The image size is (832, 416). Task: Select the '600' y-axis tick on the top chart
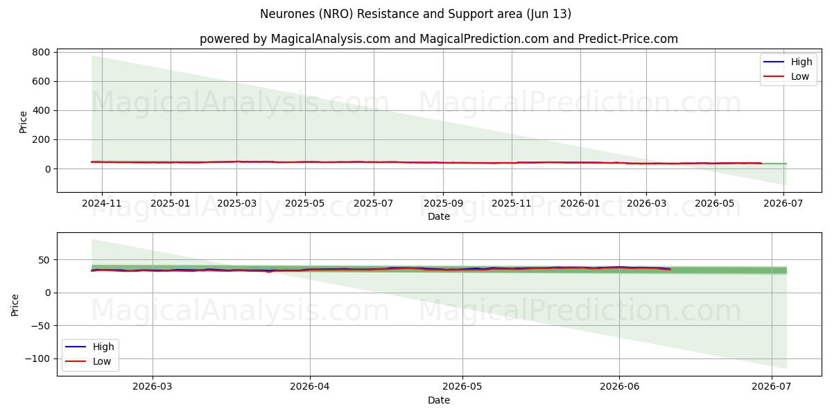[41, 81]
